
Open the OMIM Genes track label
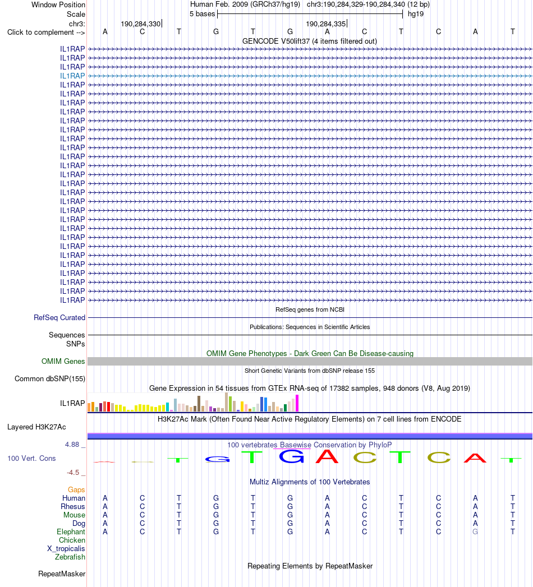click(63, 361)
